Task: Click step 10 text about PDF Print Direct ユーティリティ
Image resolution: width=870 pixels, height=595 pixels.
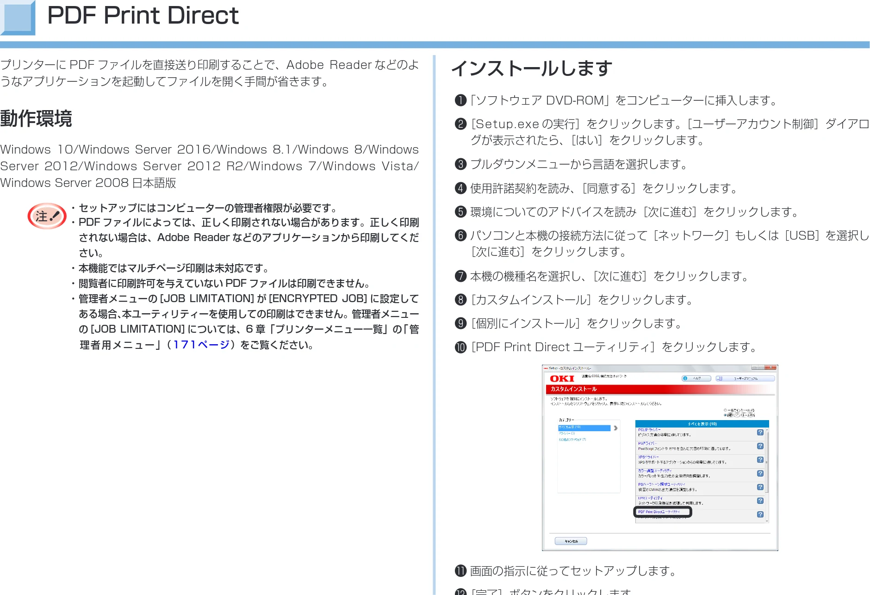Action: 614,347
